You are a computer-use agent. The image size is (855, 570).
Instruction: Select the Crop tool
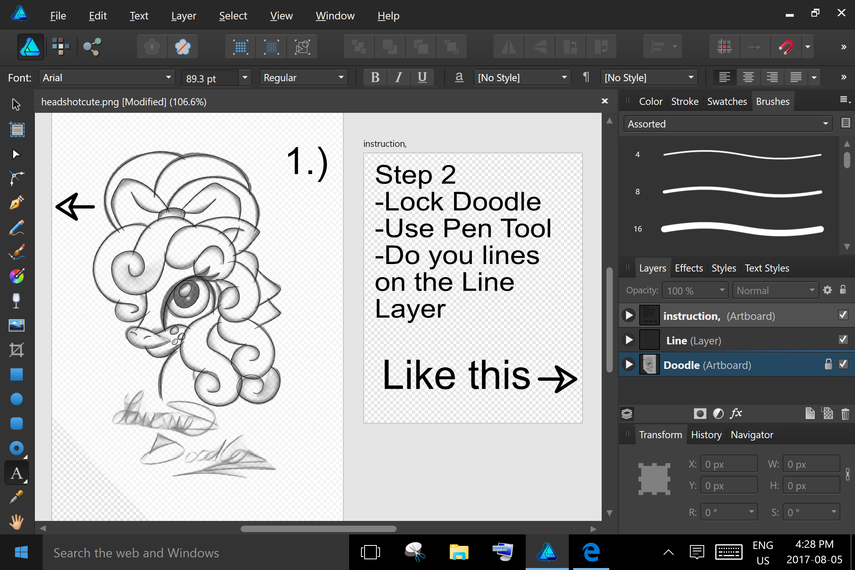pyautogui.click(x=16, y=350)
